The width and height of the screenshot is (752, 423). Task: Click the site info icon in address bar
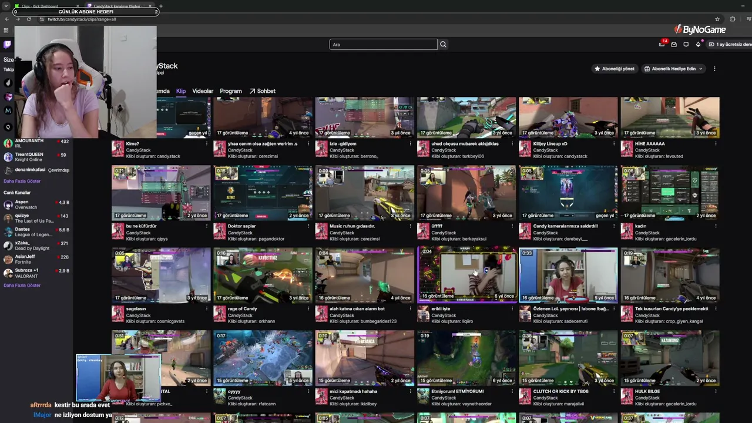(42, 19)
